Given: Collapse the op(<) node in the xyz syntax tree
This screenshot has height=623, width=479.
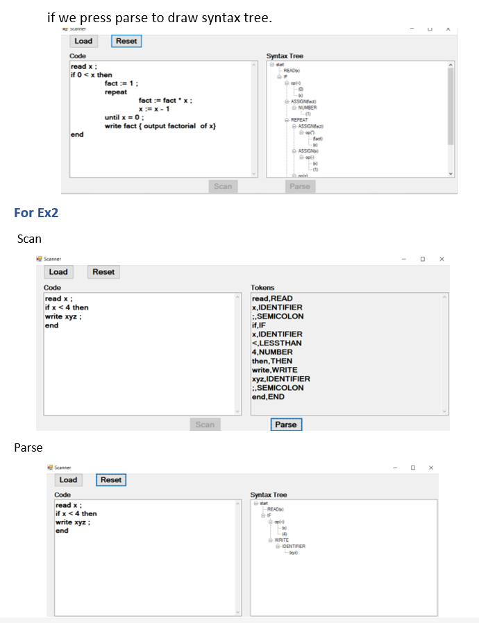Looking at the screenshot, I should pos(270,522).
